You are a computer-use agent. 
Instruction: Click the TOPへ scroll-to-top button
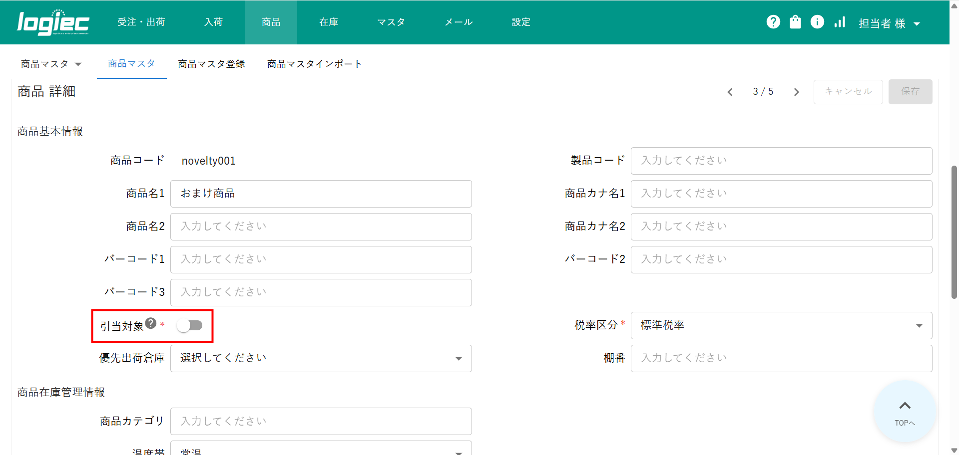click(x=905, y=412)
